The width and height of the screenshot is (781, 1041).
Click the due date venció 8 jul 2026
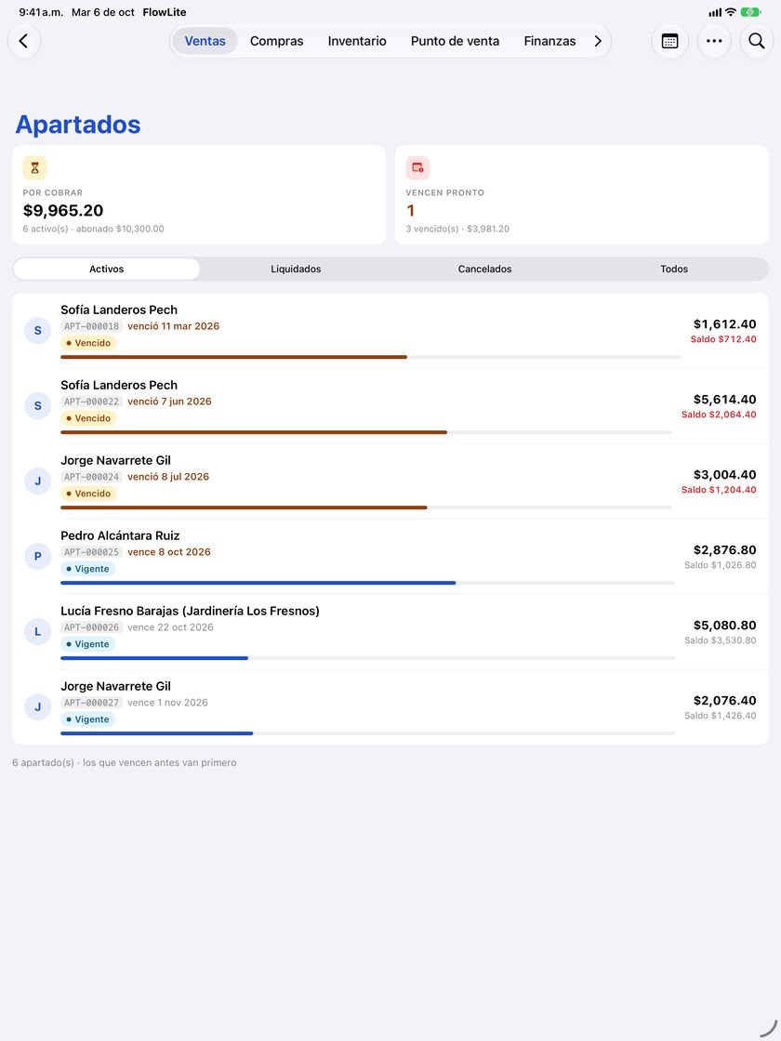point(168,477)
